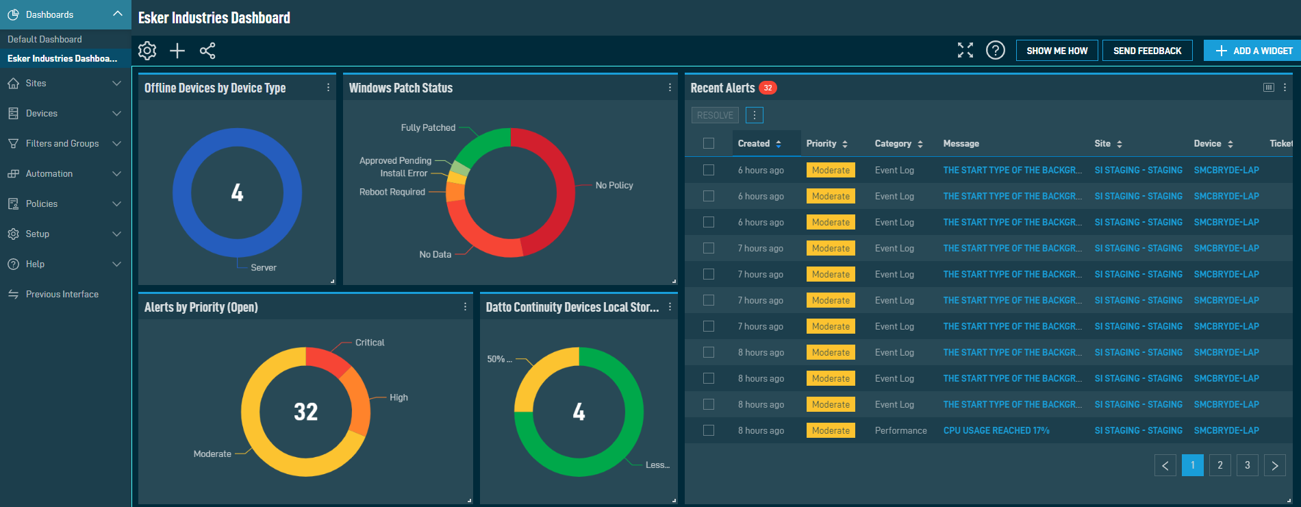Collapse the Dashboards section chevron

117,14
